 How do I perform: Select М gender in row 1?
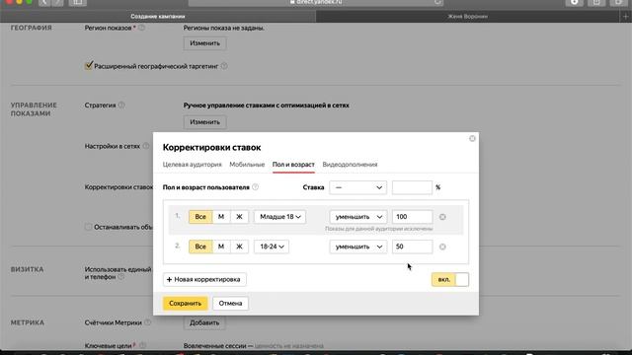pyautogui.click(x=221, y=217)
